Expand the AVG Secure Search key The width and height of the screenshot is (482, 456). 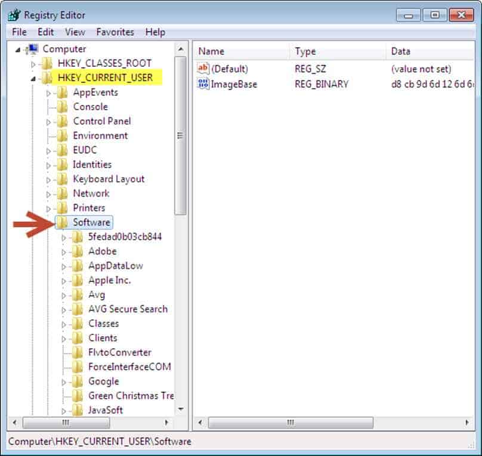tap(64, 310)
